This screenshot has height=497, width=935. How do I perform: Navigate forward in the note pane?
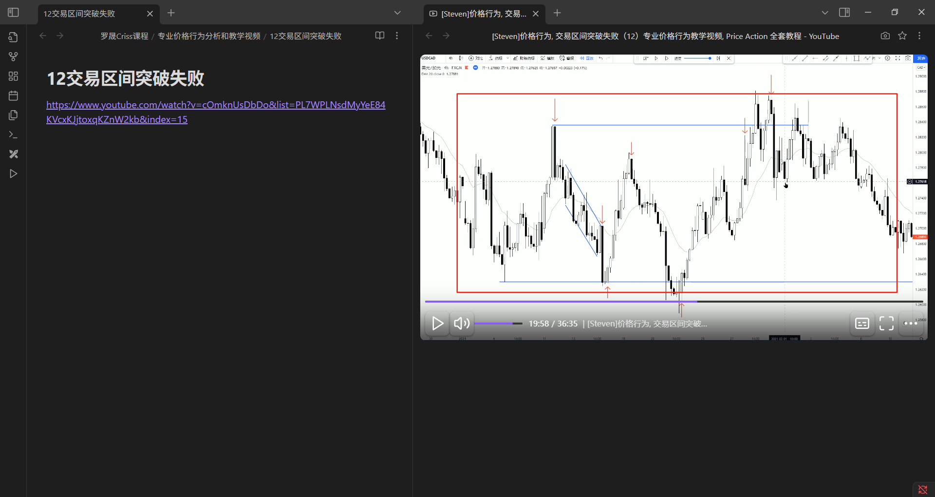click(x=60, y=36)
